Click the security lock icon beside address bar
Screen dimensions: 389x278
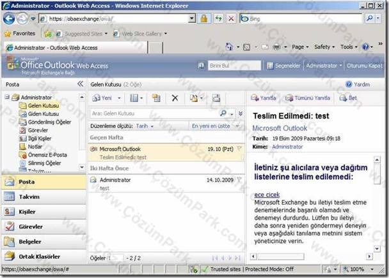204,18
